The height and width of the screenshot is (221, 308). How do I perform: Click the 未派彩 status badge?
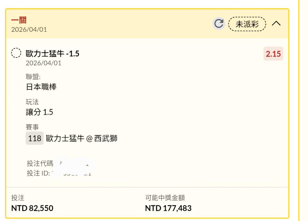tap(247, 24)
